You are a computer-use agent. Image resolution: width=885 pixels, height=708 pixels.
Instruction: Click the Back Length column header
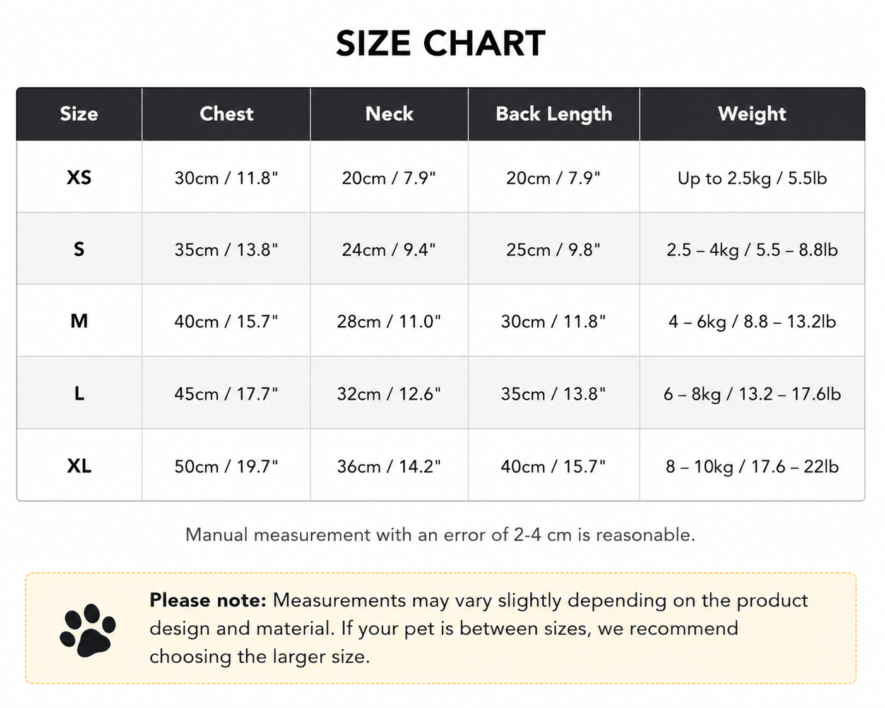click(554, 114)
